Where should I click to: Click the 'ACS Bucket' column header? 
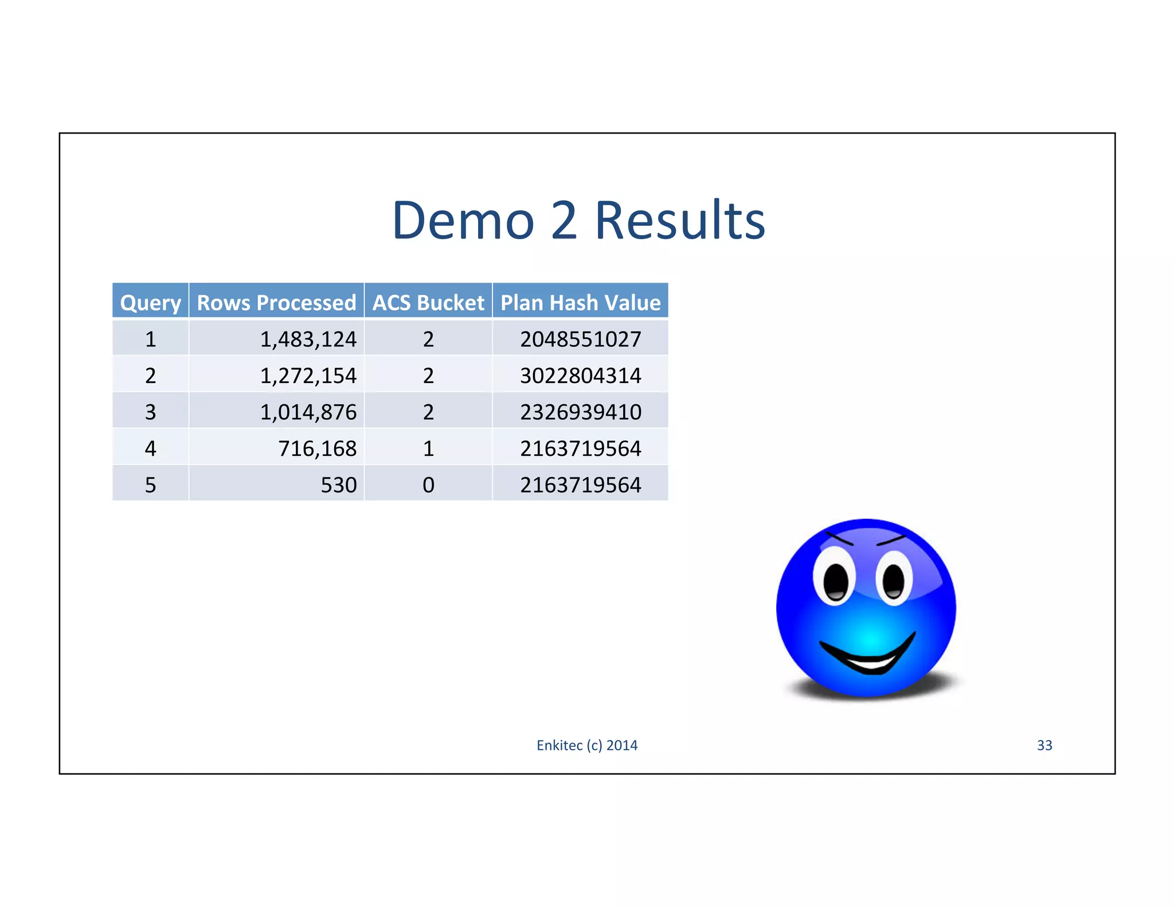point(429,302)
